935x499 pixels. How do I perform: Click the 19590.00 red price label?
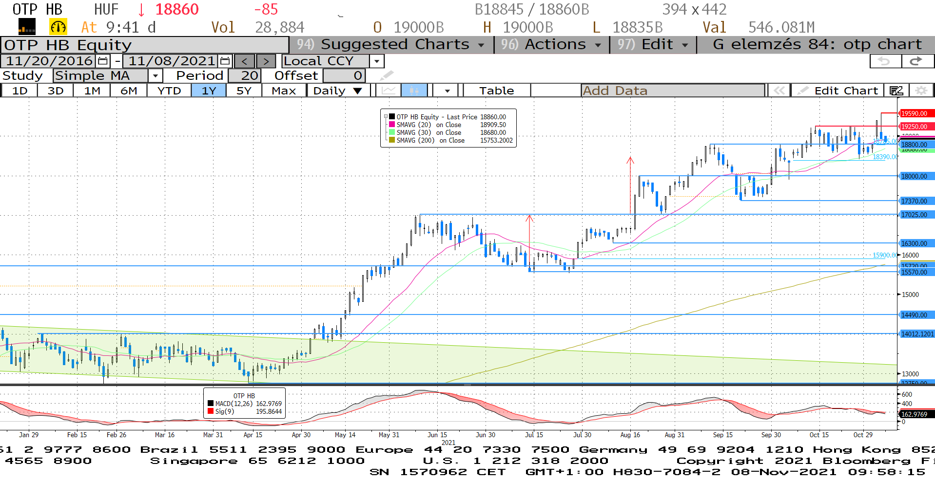(x=916, y=113)
